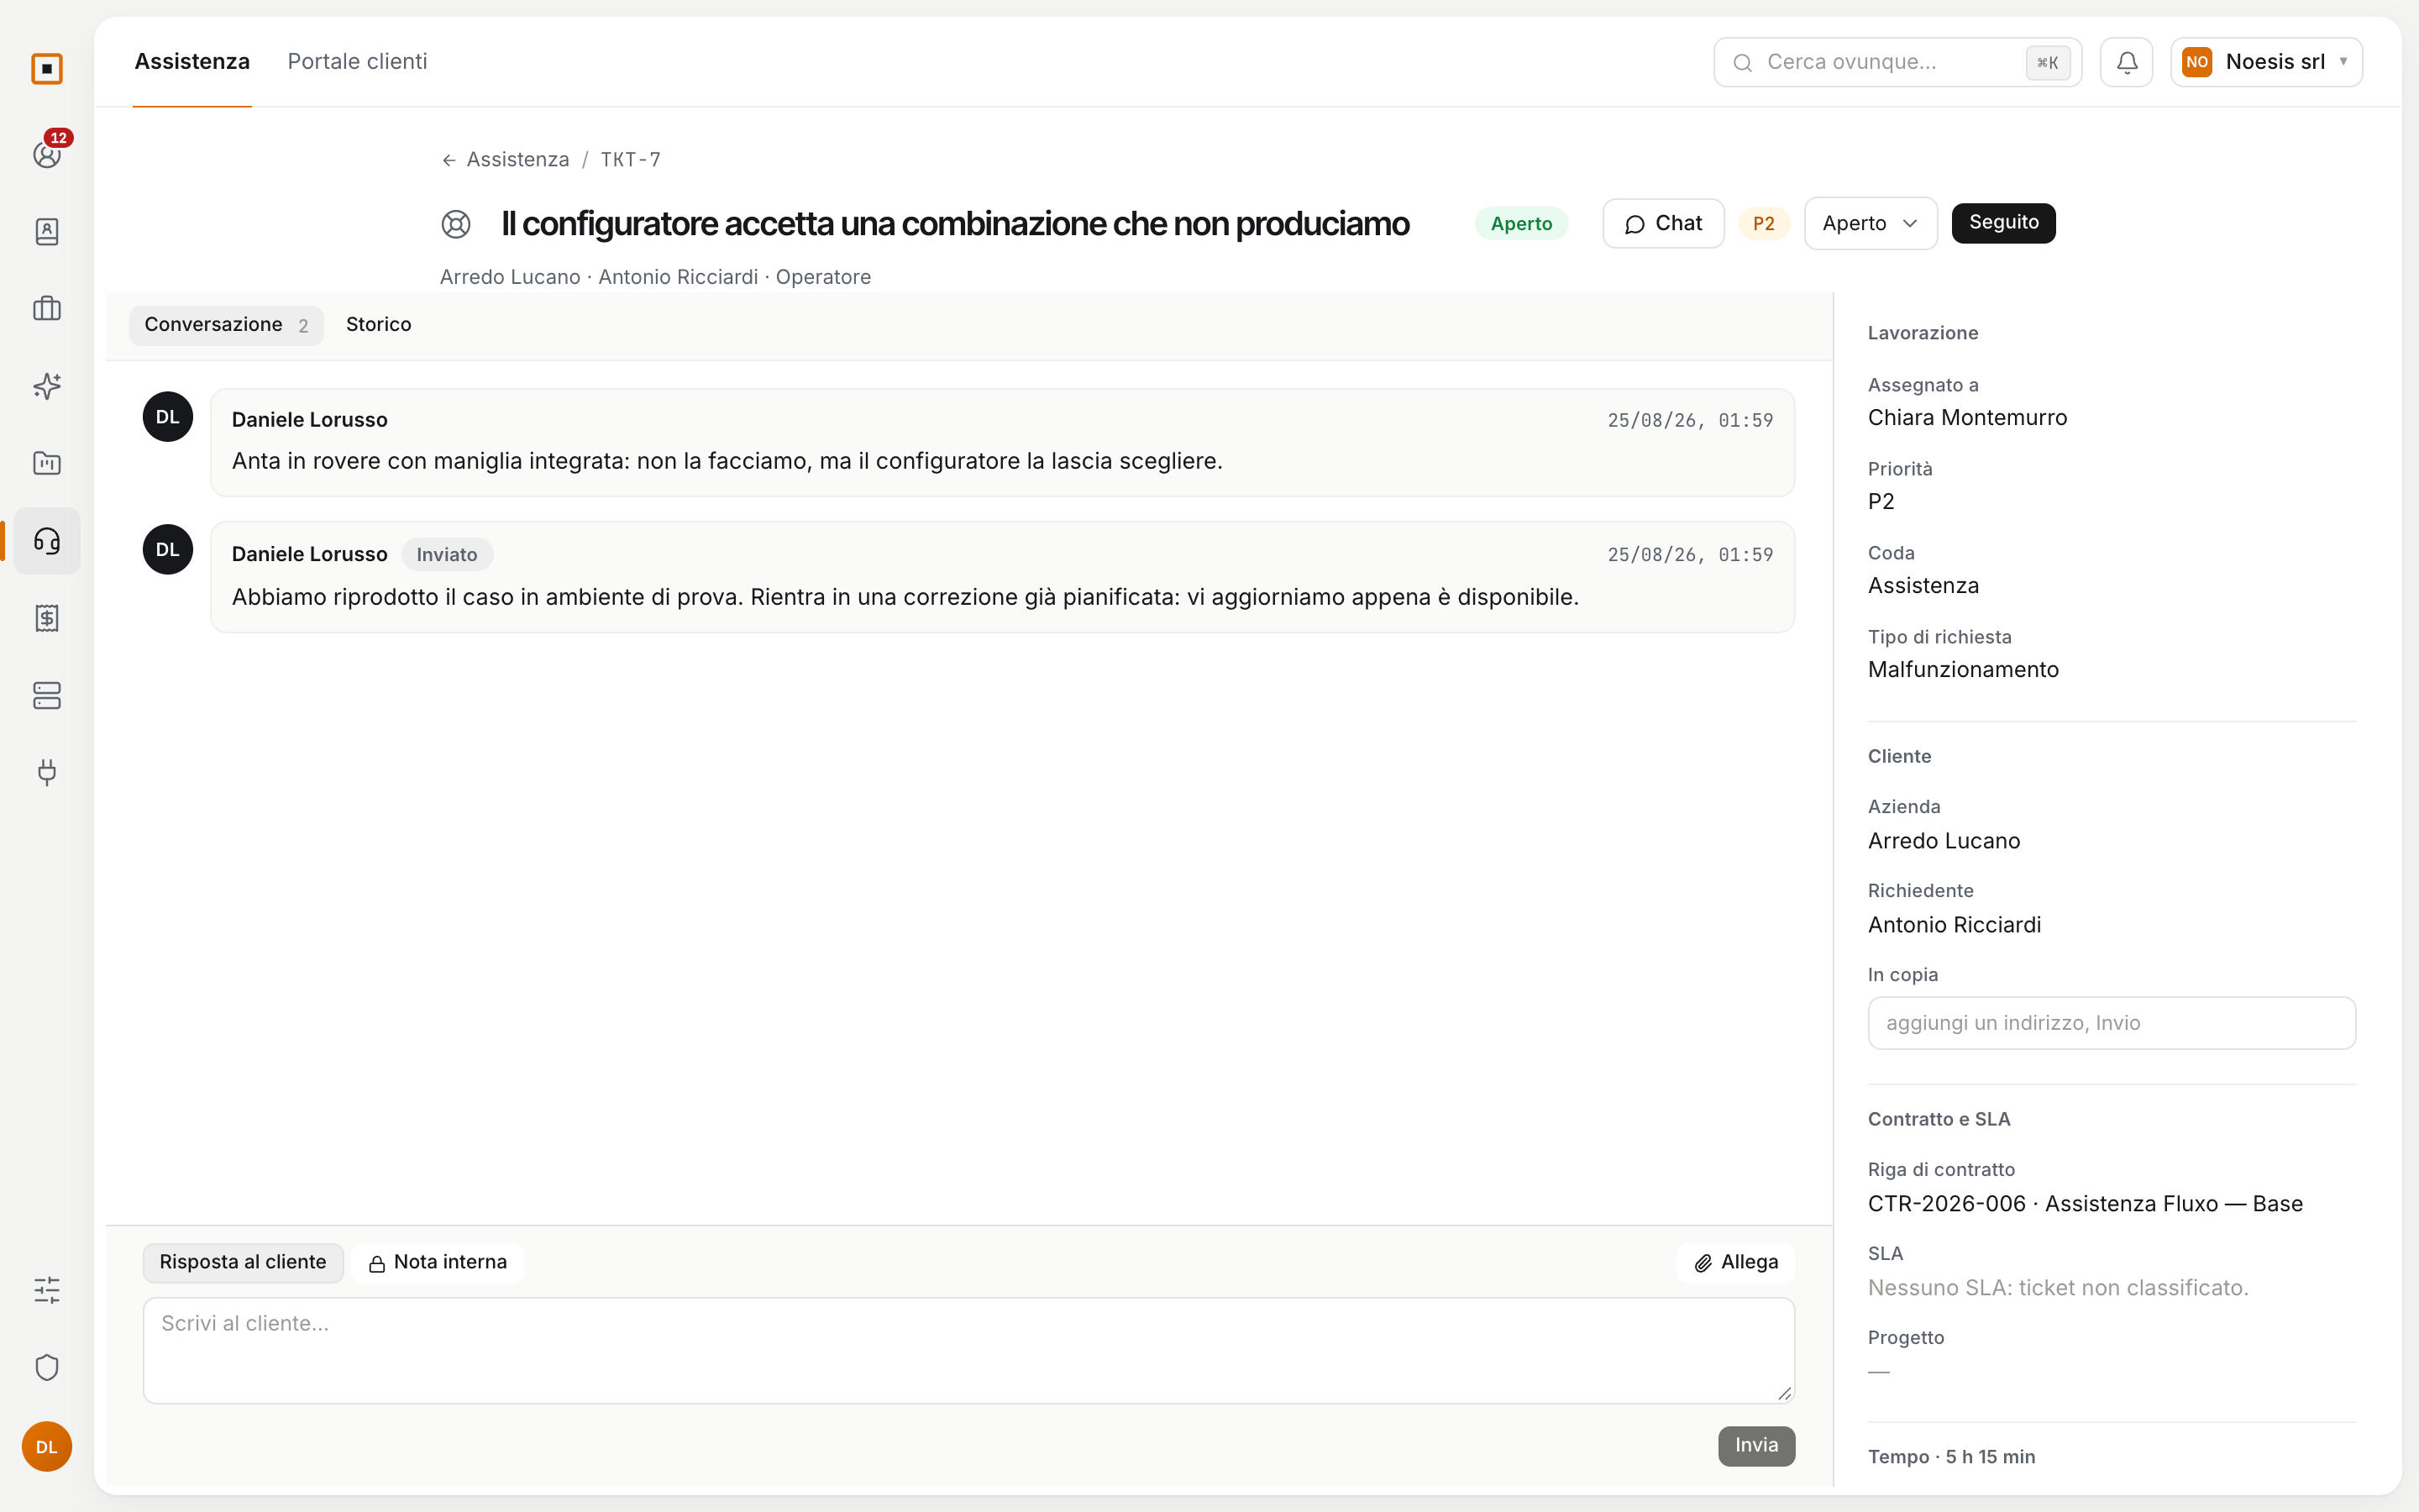Open the invoice dollar sidebar icon
Viewport: 2419px width, 1512px height.
point(47,618)
